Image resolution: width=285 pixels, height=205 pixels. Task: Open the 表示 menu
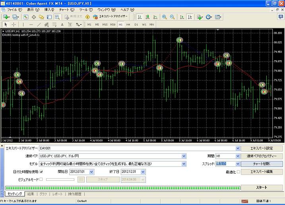point(33,10)
